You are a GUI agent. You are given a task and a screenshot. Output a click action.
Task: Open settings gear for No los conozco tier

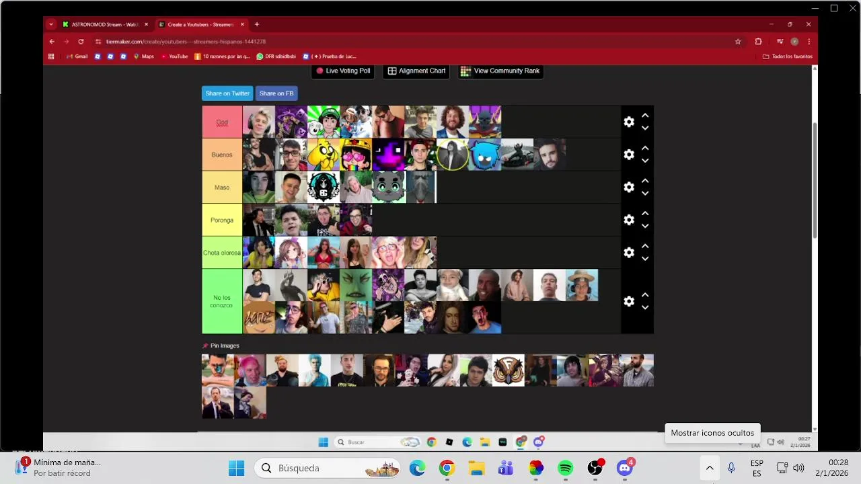(x=629, y=301)
